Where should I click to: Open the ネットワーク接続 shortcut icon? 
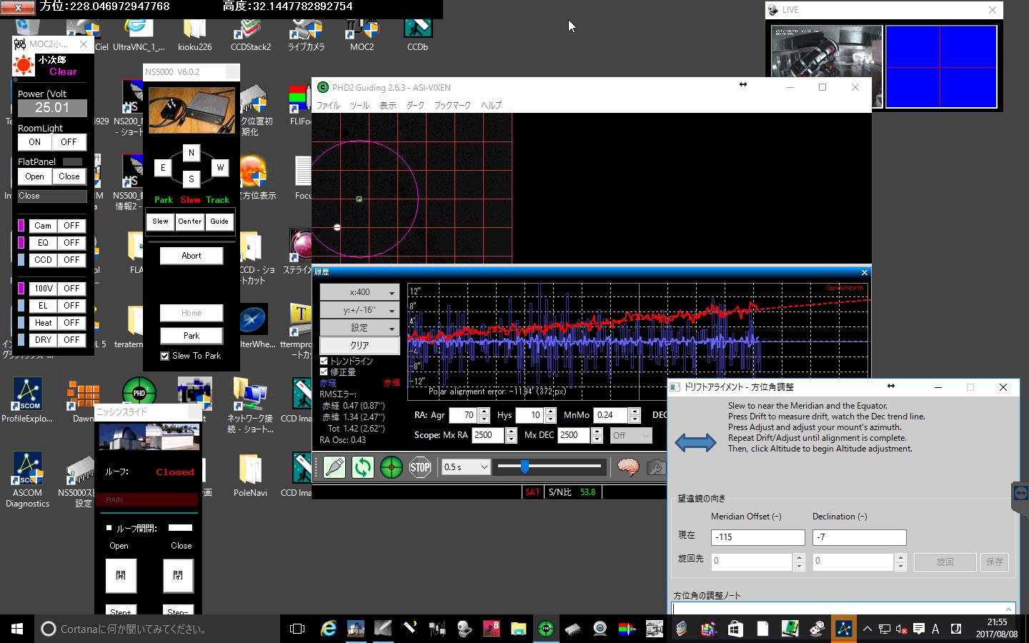coord(250,404)
